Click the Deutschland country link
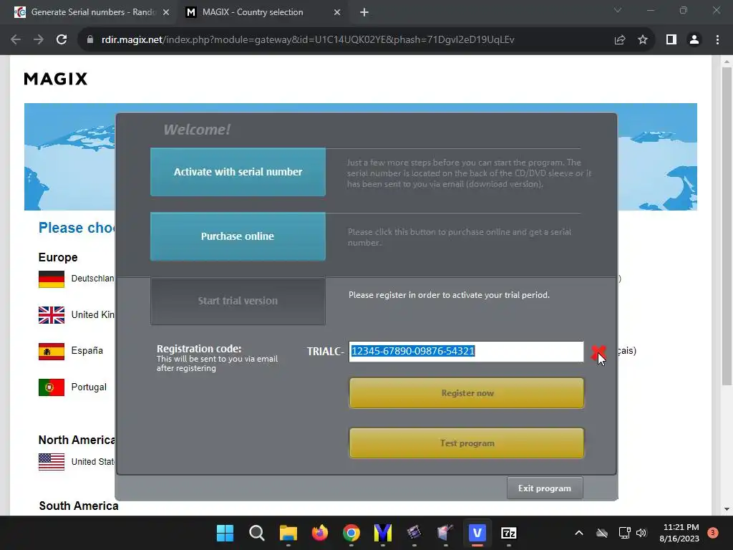Viewport: 733px width, 550px height. tap(92, 279)
